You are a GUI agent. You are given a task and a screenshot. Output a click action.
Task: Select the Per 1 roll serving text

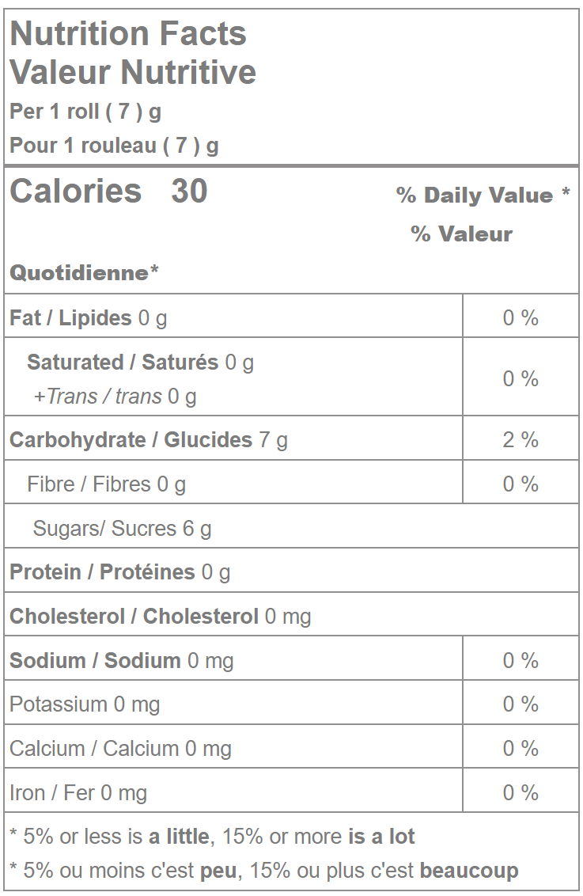[x=85, y=112]
